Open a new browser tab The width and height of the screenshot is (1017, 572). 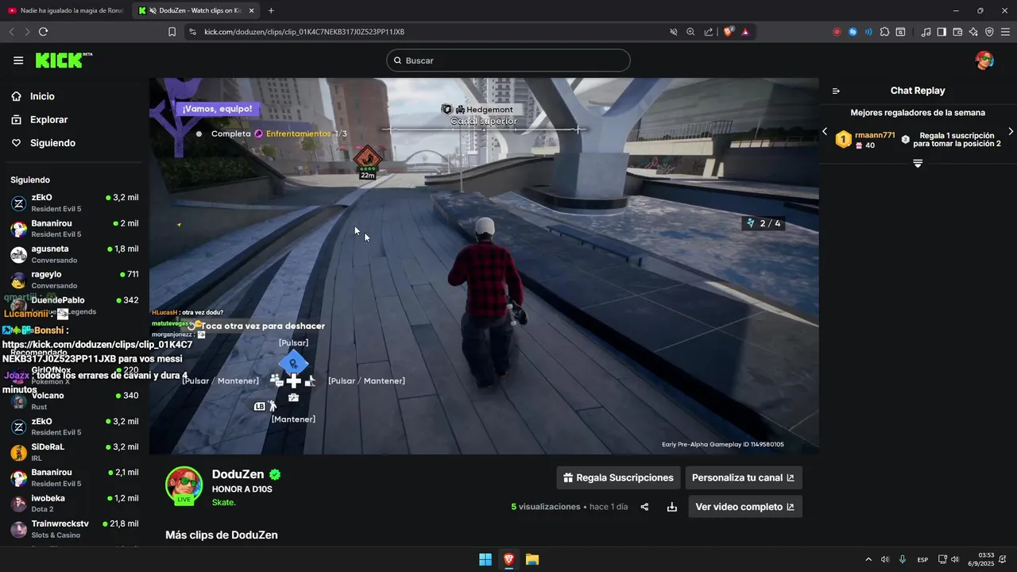pyautogui.click(x=271, y=10)
